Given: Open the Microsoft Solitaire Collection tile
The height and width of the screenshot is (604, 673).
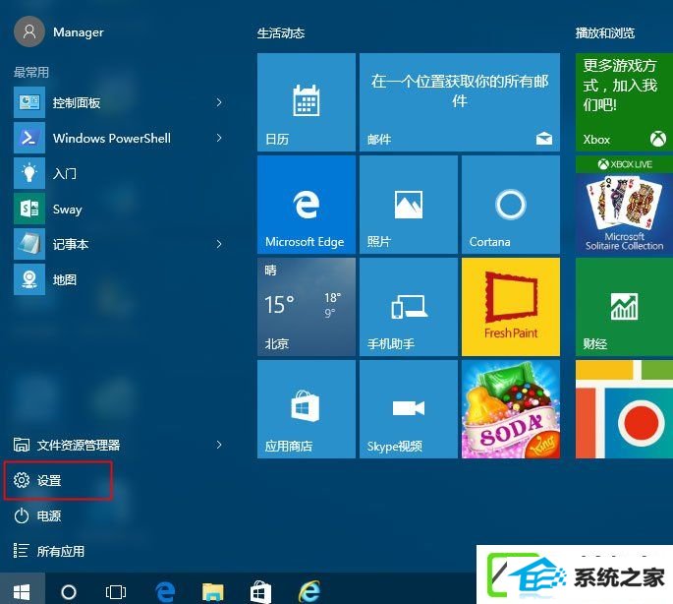Looking at the screenshot, I should pos(624,205).
